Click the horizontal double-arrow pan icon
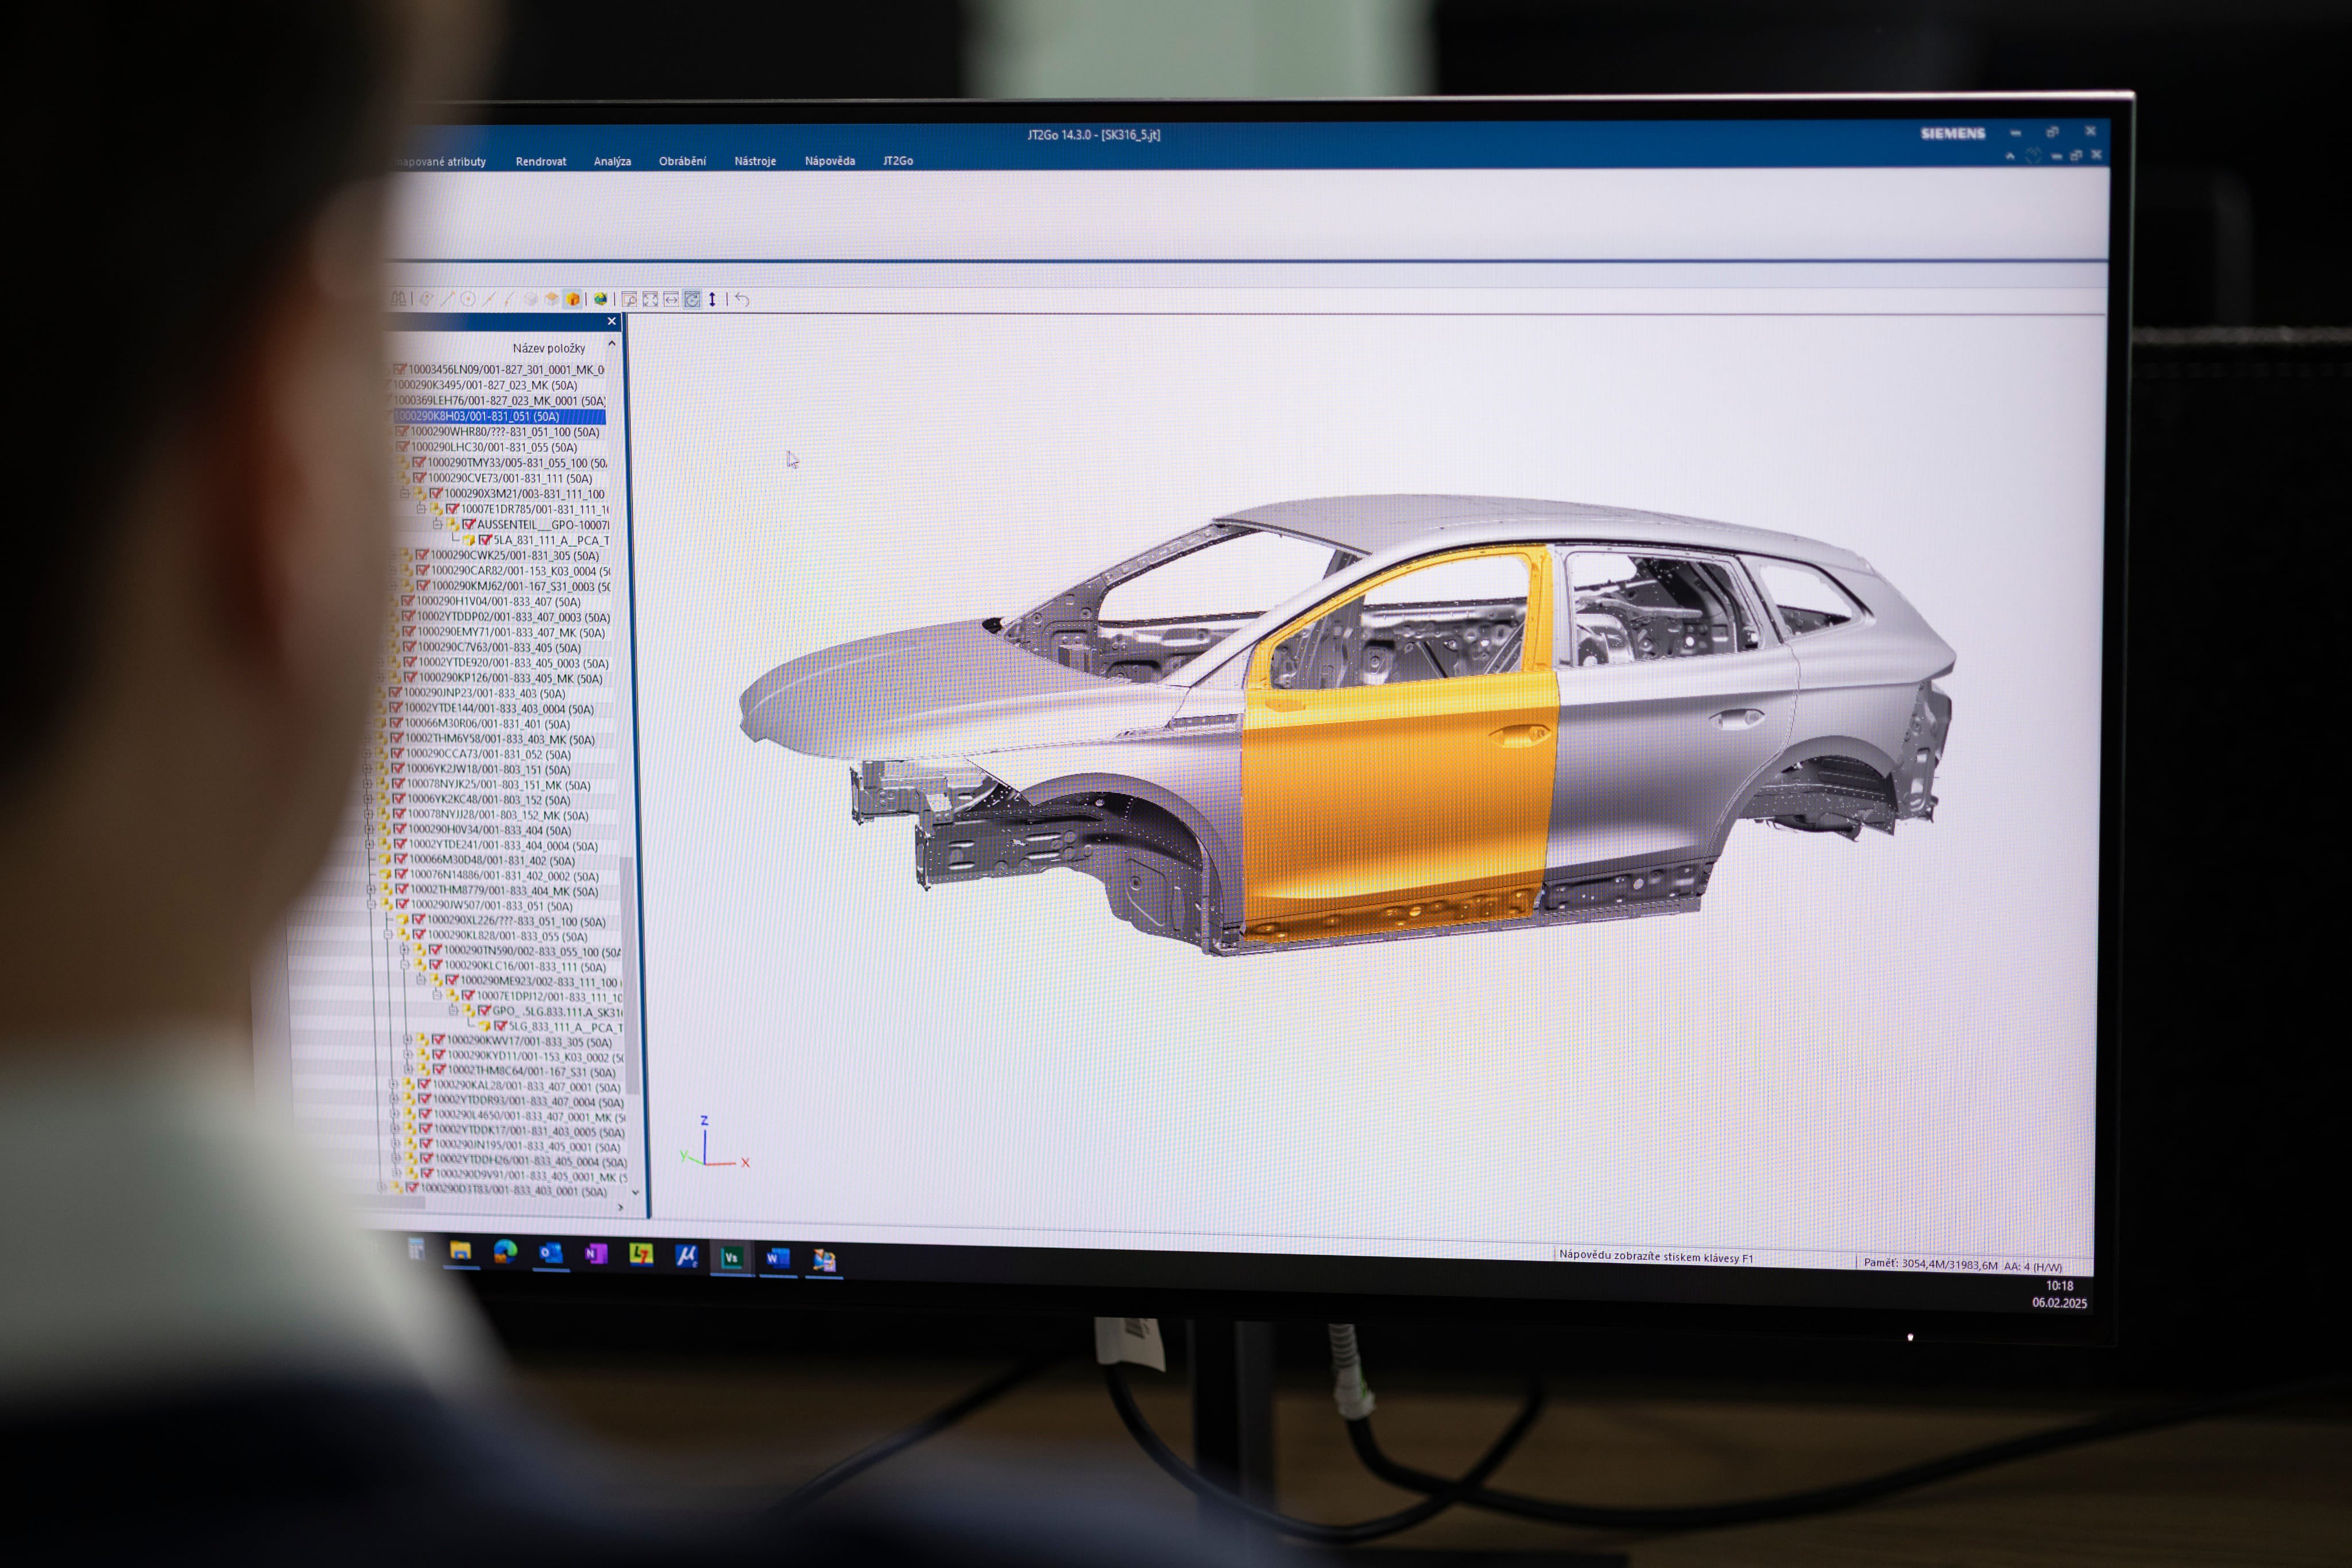The height and width of the screenshot is (1568, 2352). tap(671, 299)
